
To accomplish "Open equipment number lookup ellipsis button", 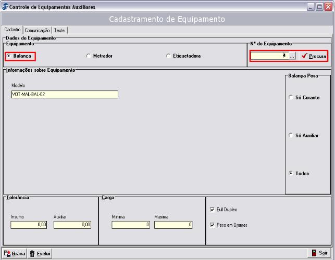I will coord(292,56).
